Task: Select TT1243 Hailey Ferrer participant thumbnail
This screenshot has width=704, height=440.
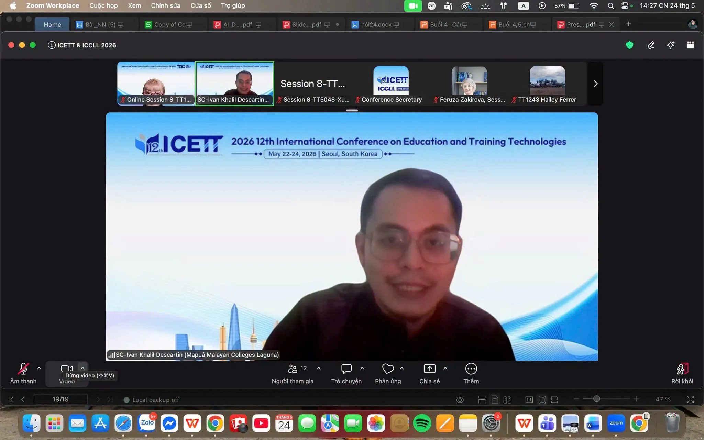Action: pyautogui.click(x=547, y=84)
